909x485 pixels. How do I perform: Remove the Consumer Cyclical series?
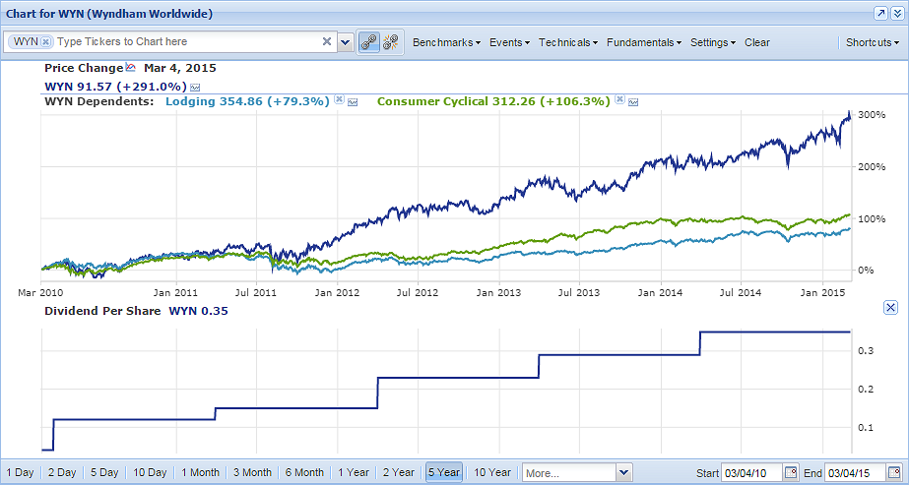(x=619, y=99)
